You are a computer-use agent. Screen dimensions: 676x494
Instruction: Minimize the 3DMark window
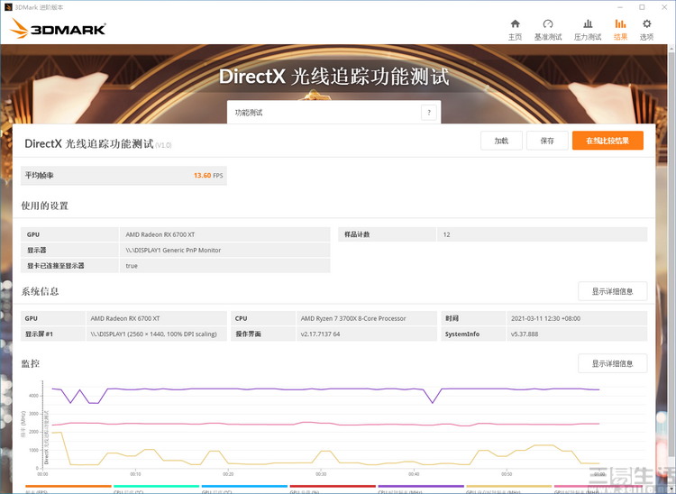point(620,7)
